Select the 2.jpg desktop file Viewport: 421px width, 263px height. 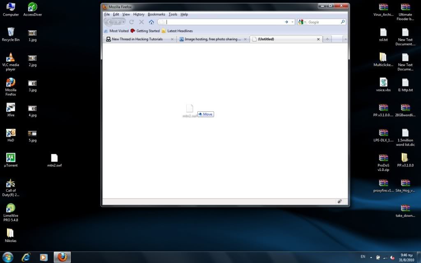coord(32,61)
